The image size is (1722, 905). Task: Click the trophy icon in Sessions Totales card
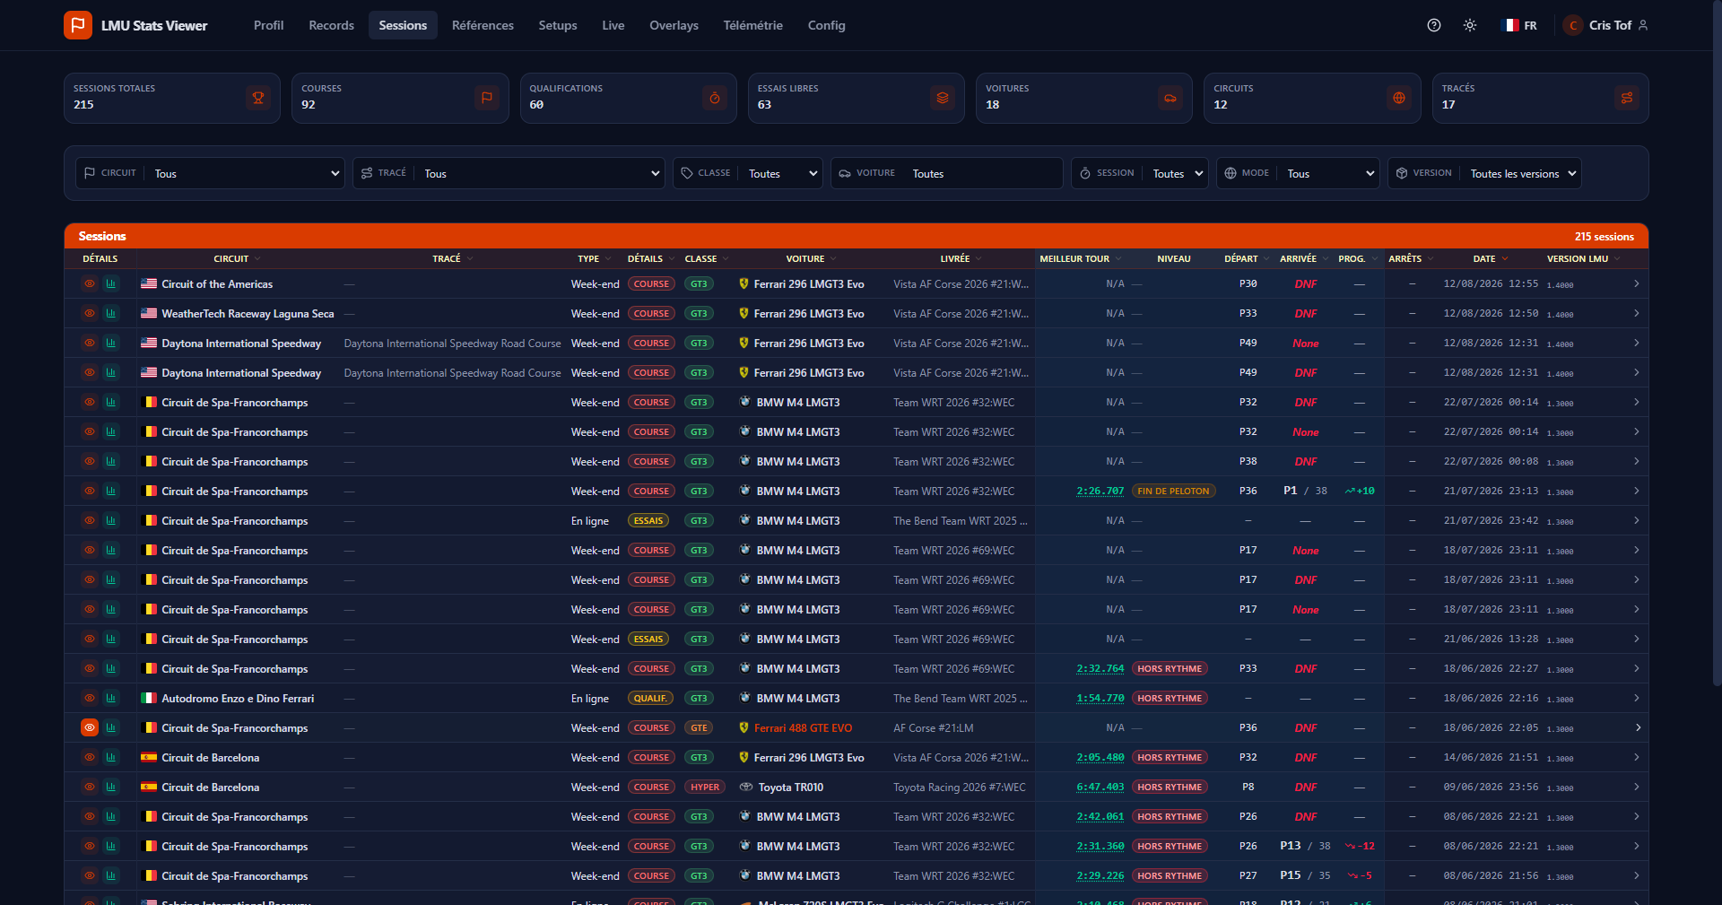pos(258,98)
